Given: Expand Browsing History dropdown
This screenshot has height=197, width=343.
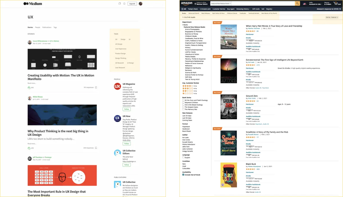Looking at the screenshot, I should tap(243, 9).
